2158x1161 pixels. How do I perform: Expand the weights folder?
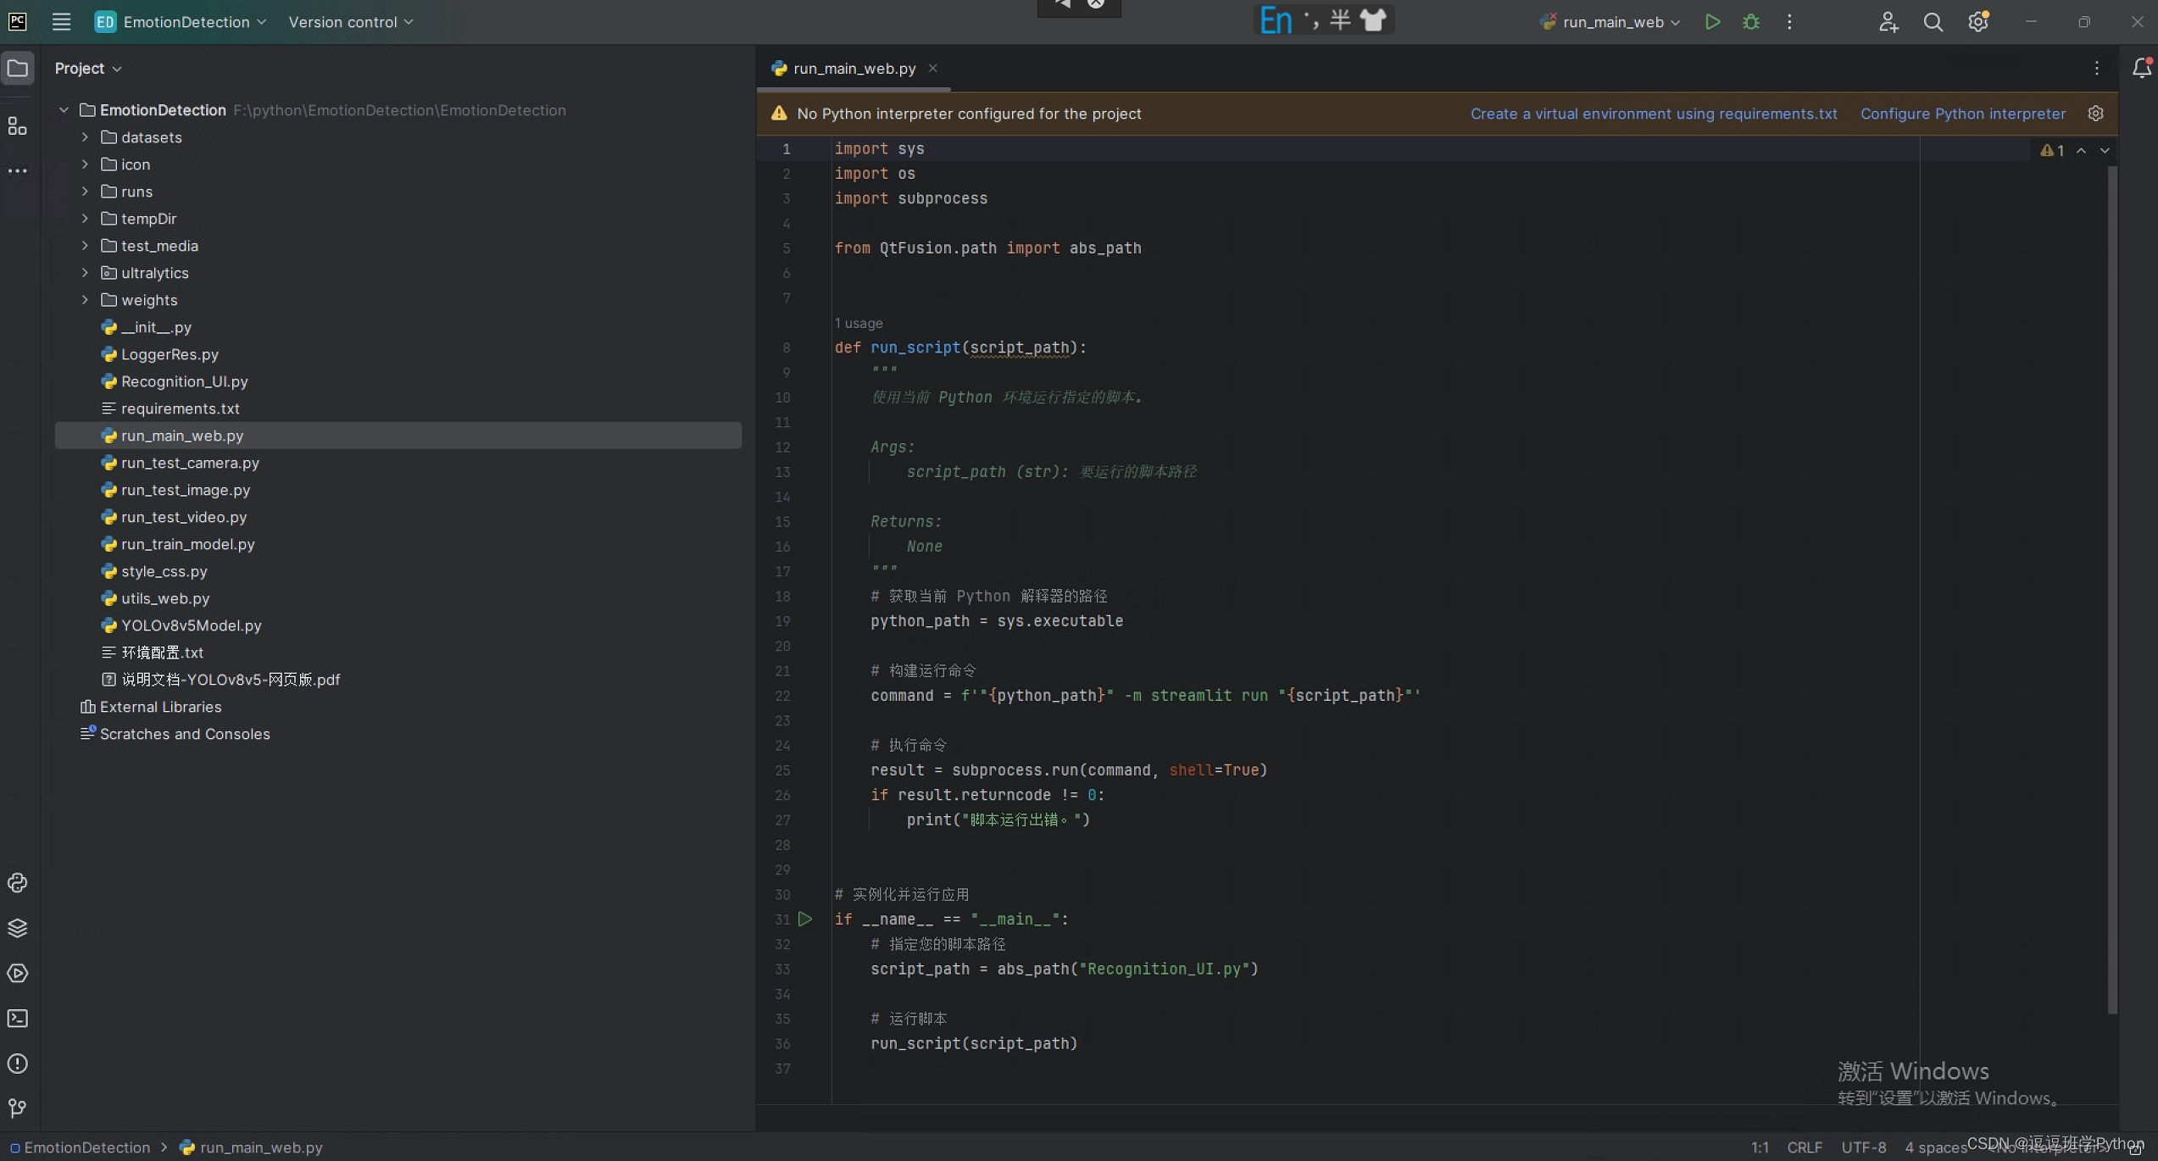(85, 300)
